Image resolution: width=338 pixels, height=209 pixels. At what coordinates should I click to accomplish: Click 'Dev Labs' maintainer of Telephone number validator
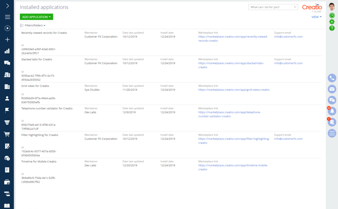pos(90,112)
